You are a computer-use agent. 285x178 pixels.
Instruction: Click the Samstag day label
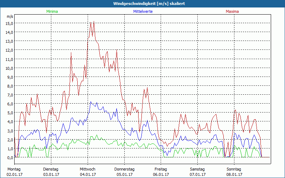tap(198, 169)
